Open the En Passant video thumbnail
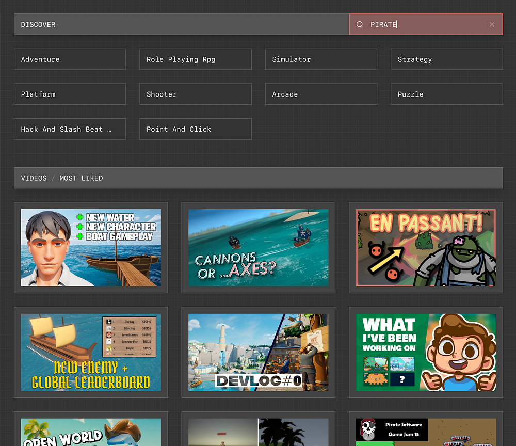Image resolution: width=516 pixels, height=446 pixels. coord(426,248)
